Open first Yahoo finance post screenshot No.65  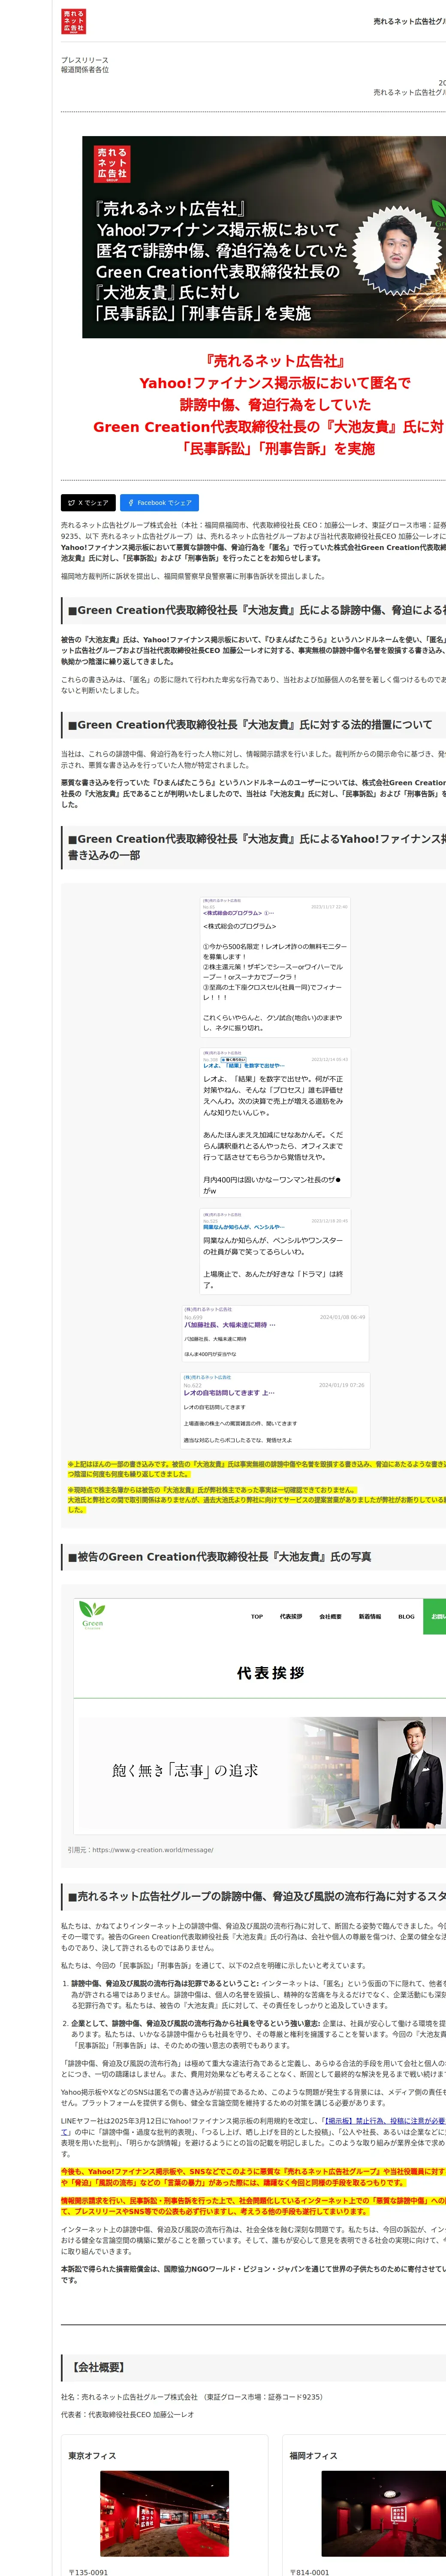point(274,967)
